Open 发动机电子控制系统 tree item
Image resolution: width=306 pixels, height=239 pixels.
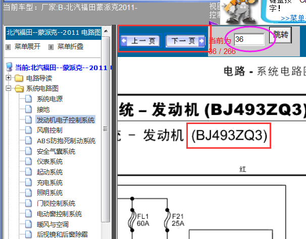65,119
